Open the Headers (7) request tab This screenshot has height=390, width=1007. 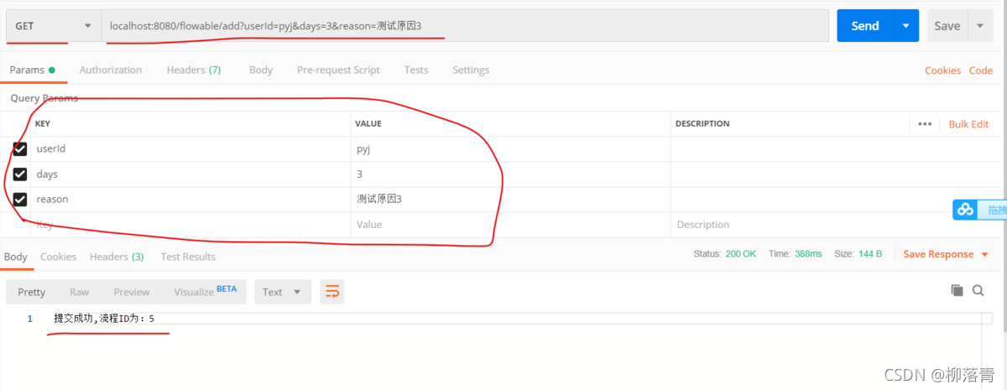click(x=194, y=70)
